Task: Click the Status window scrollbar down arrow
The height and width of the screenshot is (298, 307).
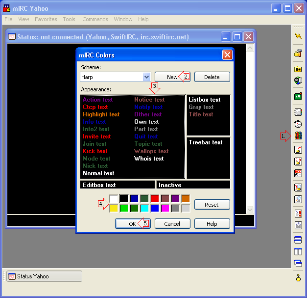Action: click(250, 210)
